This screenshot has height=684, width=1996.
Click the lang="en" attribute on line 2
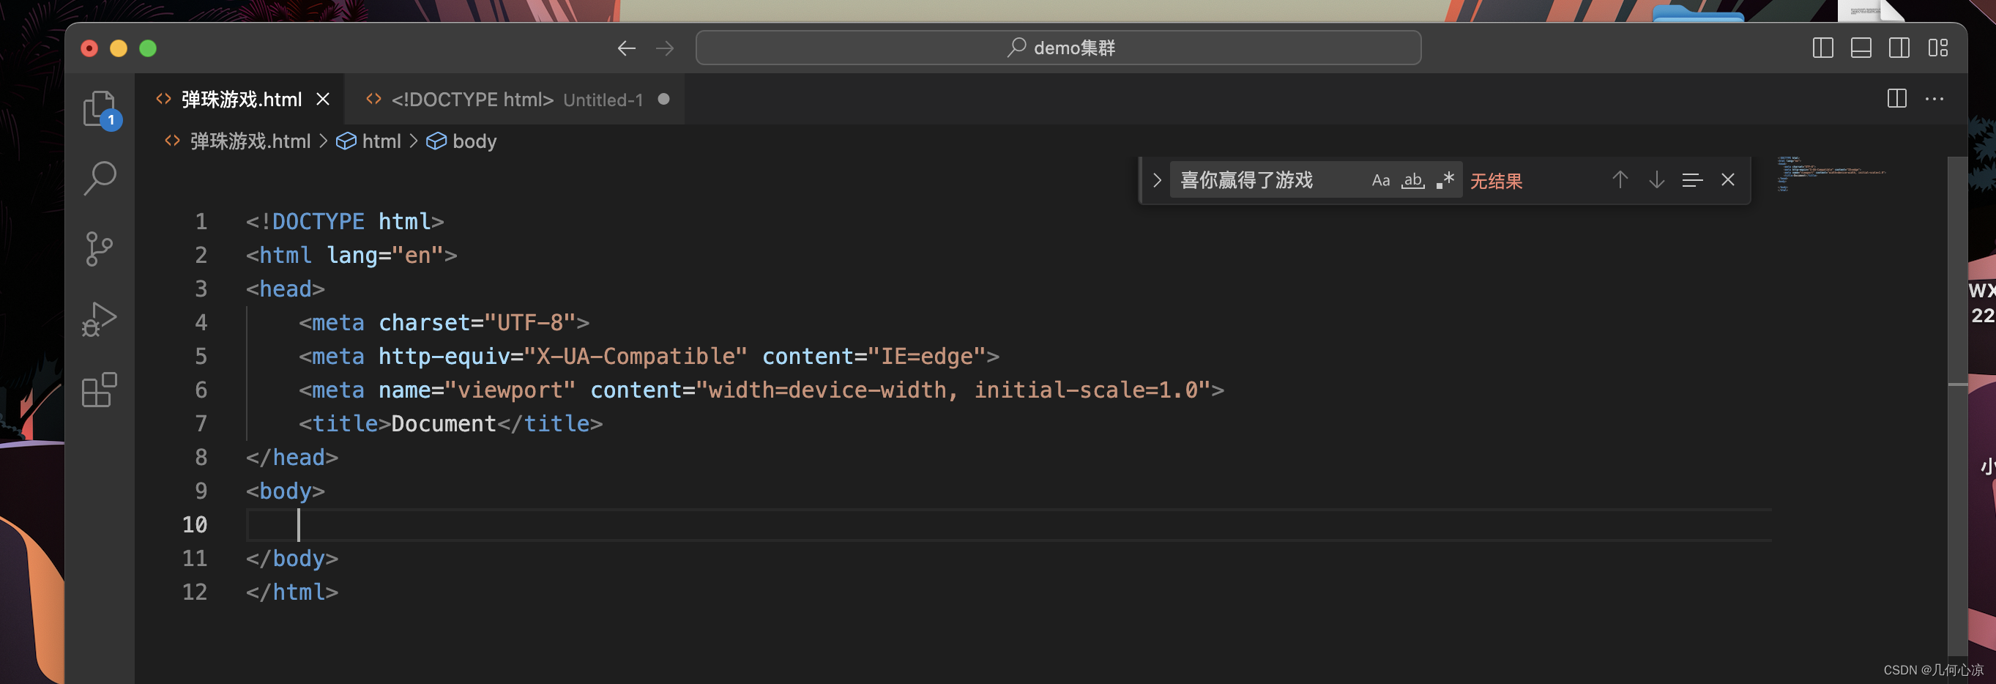pyautogui.click(x=385, y=255)
